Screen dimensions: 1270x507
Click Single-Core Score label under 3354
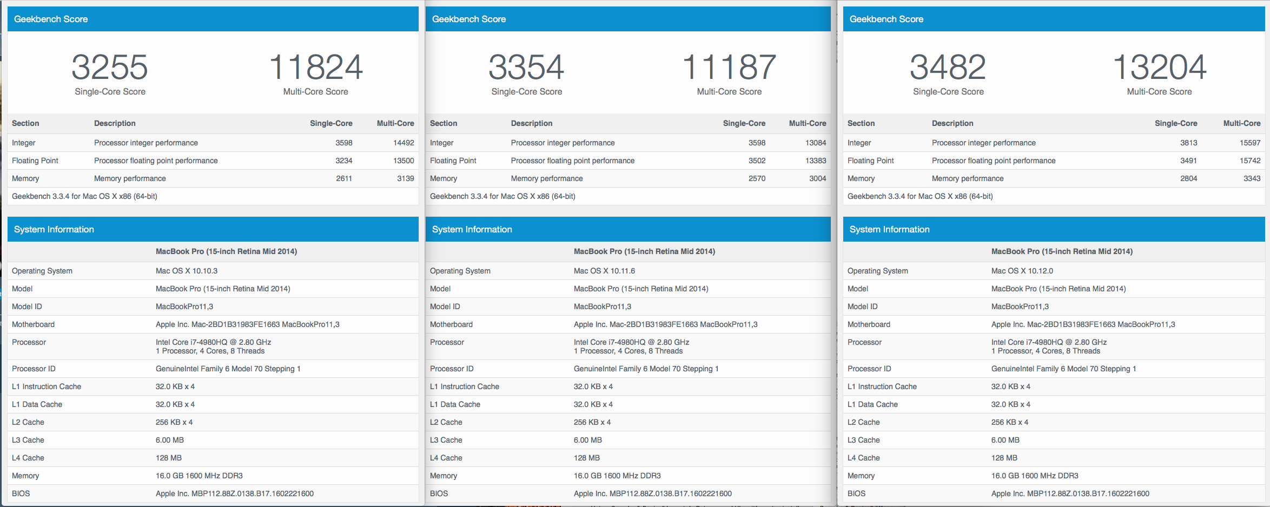527,92
